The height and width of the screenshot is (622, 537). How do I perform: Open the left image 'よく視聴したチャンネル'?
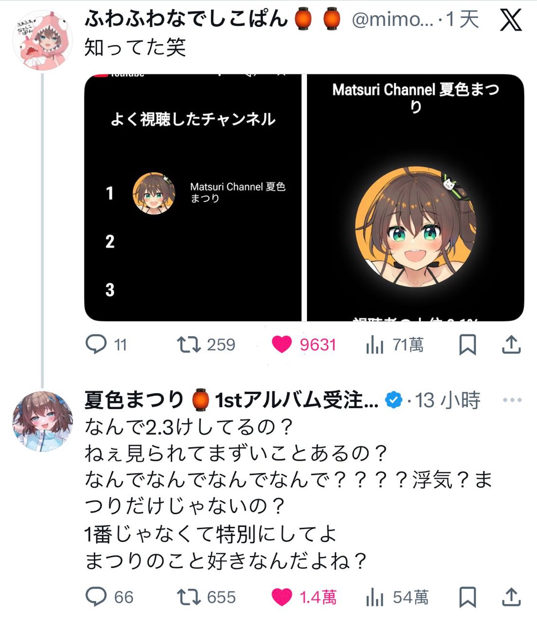point(193,197)
